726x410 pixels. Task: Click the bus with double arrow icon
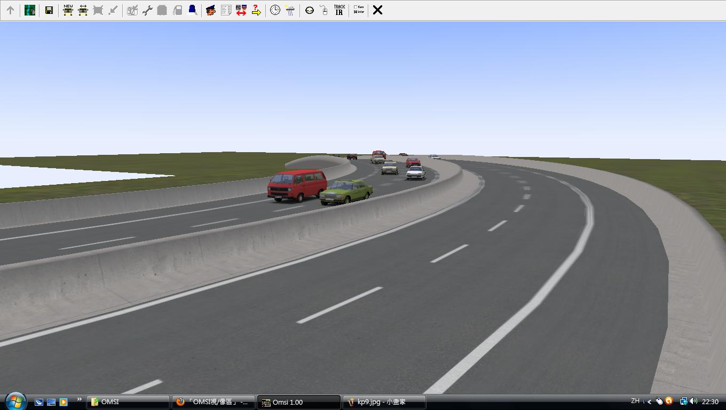coord(83,10)
